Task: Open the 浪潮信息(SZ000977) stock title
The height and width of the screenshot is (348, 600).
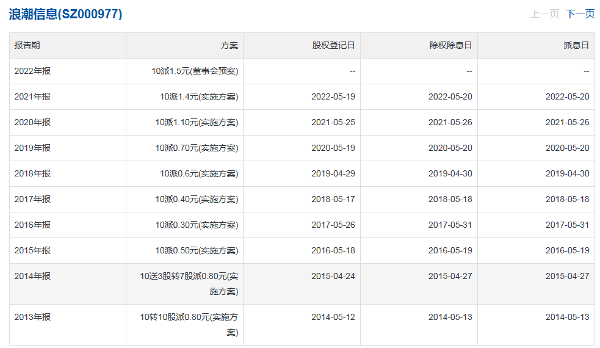Action: point(65,14)
